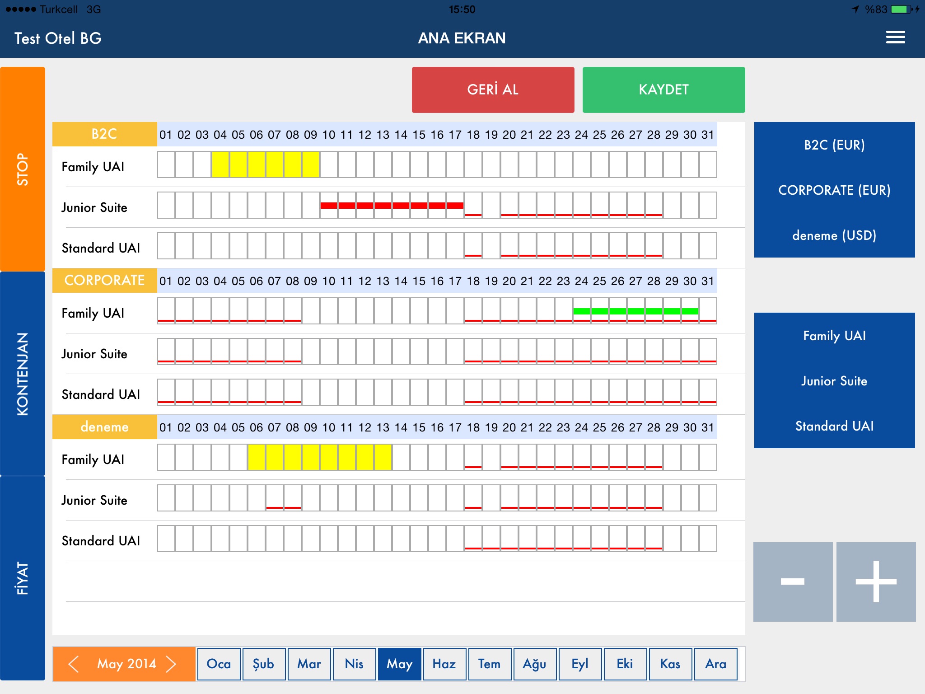Tap the location arrow status icon
This screenshot has width=925, height=694.
855,9
